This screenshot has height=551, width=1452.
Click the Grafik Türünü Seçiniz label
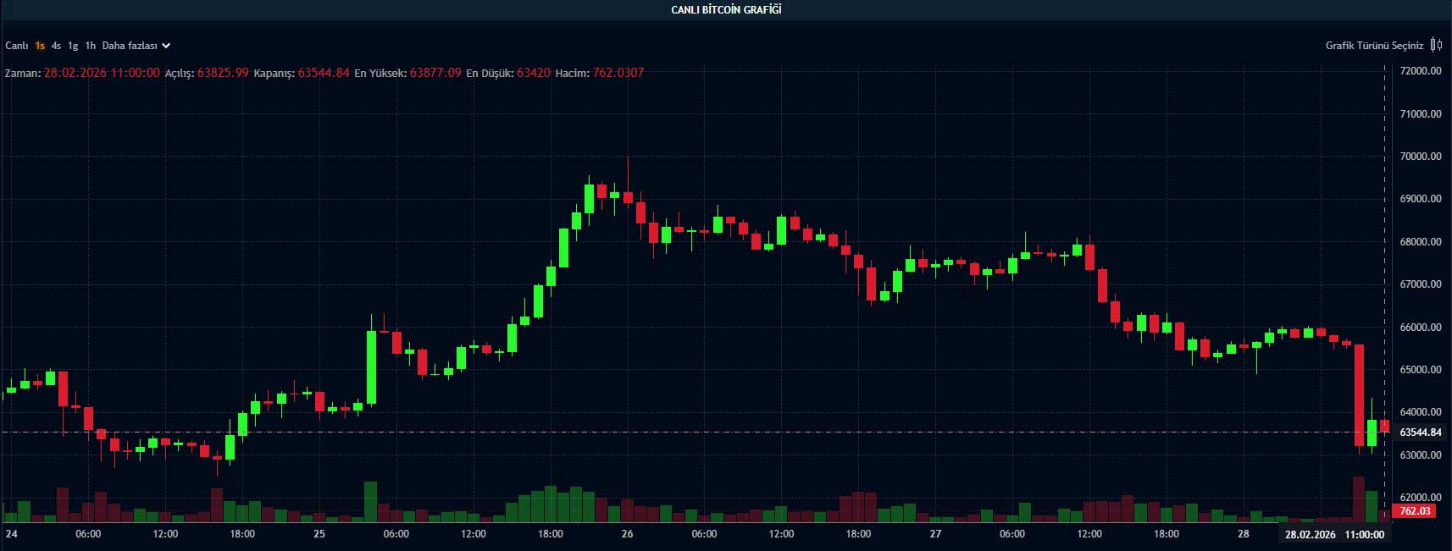pyautogui.click(x=1373, y=46)
